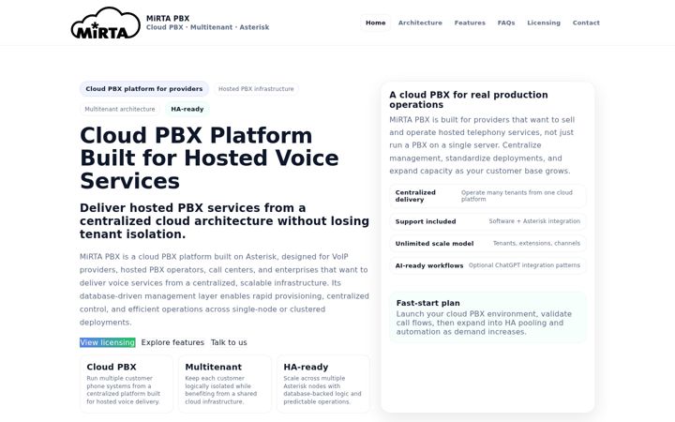The image size is (675, 422).
Task: Click the Talk to us link
Action: [229, 342]
